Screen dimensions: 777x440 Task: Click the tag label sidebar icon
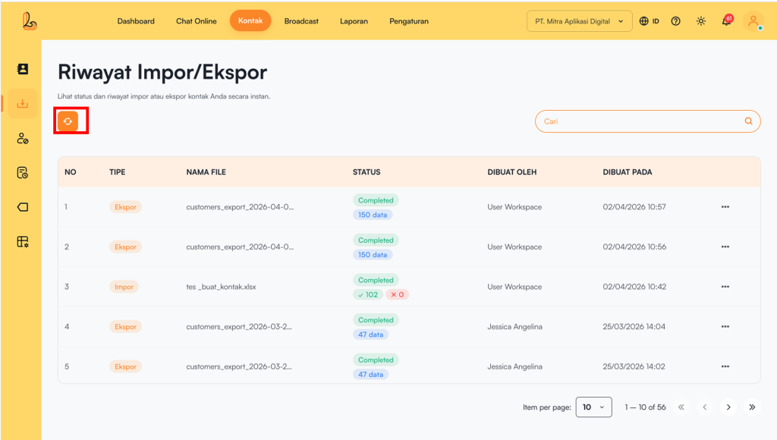(23, 207)
